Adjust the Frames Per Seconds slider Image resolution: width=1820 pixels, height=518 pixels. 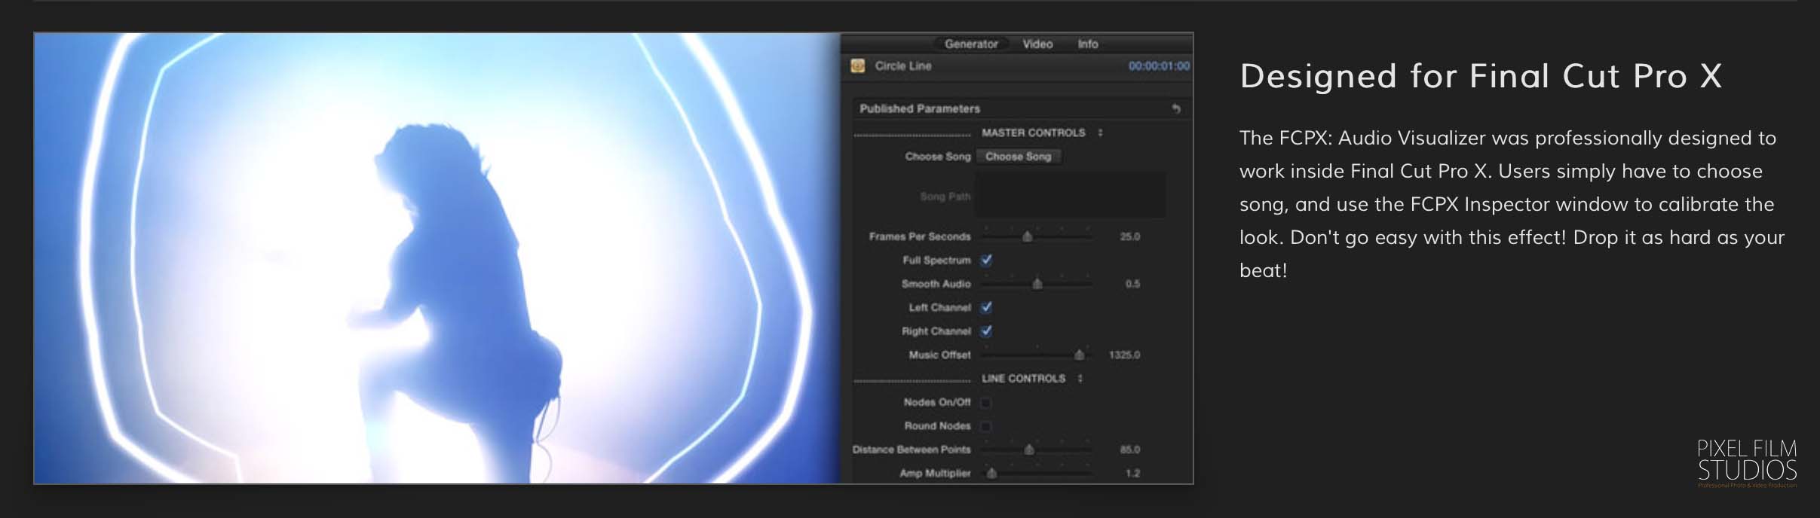point(1027,236)
